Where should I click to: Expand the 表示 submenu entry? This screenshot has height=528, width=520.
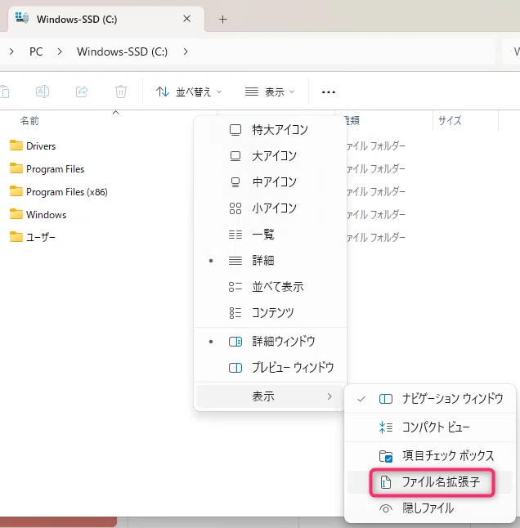click(x=270, y=396)
